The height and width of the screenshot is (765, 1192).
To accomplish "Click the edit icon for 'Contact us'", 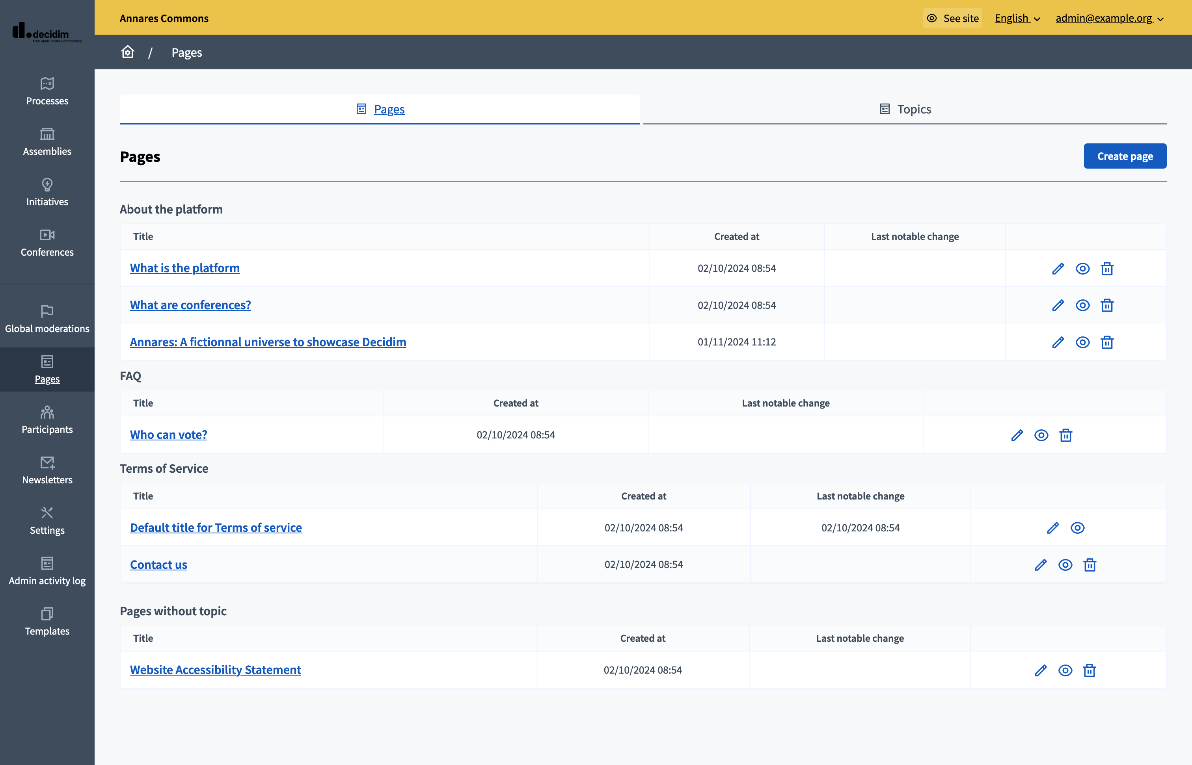I will (1040, 564).
